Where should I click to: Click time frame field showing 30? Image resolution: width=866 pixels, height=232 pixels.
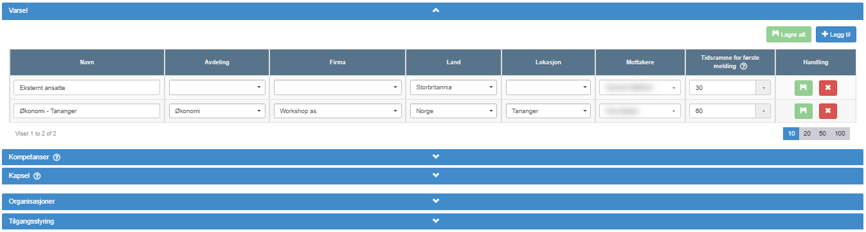point(722,87)
